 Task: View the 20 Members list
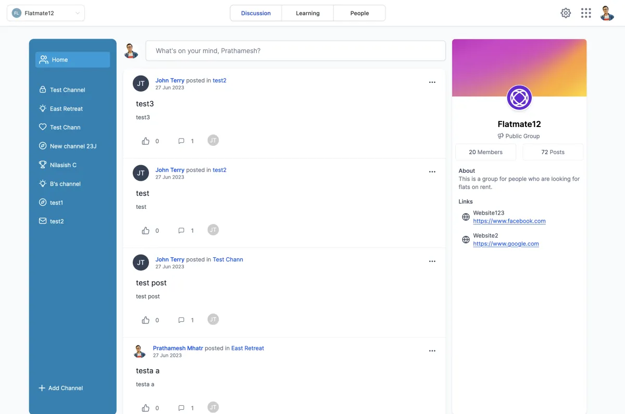(x=485, y=152)
